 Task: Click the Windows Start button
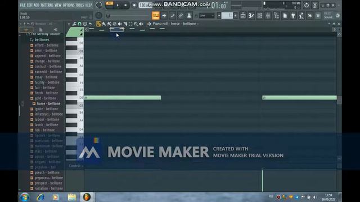click(25, 197)
